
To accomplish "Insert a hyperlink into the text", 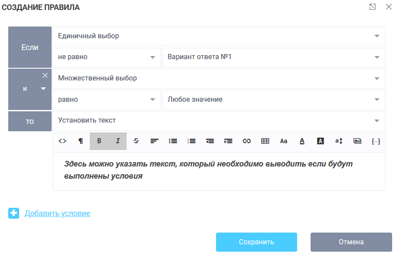I will coord(246,141).
